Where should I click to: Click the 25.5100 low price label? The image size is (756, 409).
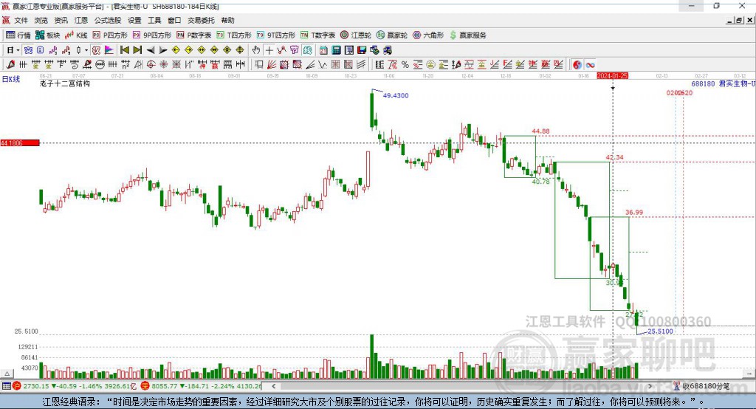coord(660,331)
